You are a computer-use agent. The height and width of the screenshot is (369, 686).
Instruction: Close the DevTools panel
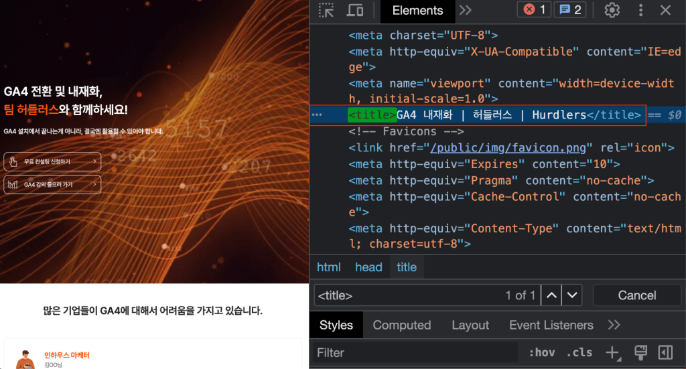click(x=665, y=10)
